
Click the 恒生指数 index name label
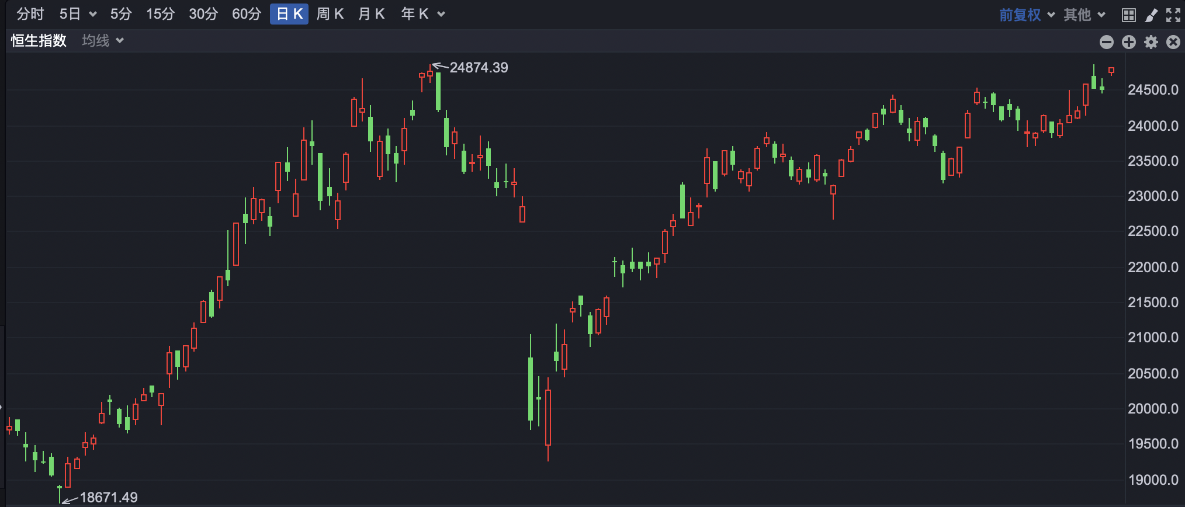[x=39, y=41]
